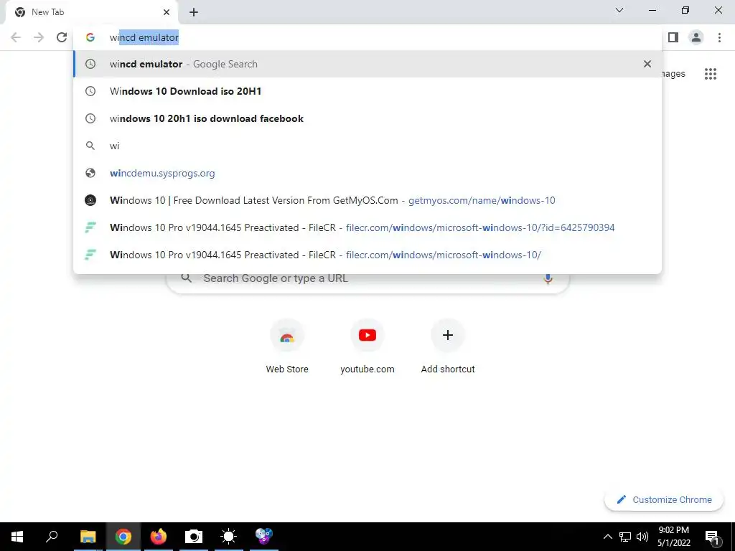Image resolution: width=735 pixels, height=551 pixels.
Task: Choose Windows 10 Download iso 20H1 suggestion
Action: pos(367,91)
